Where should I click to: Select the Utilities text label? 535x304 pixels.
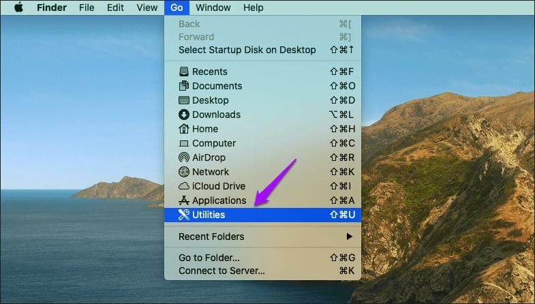tap(209, 215)
